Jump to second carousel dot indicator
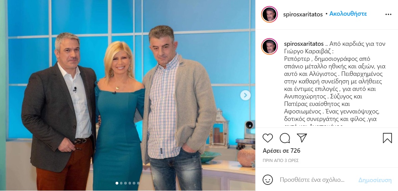 click(x=121, y=183)
